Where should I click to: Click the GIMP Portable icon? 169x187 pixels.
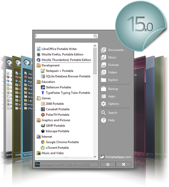(43, 126)
